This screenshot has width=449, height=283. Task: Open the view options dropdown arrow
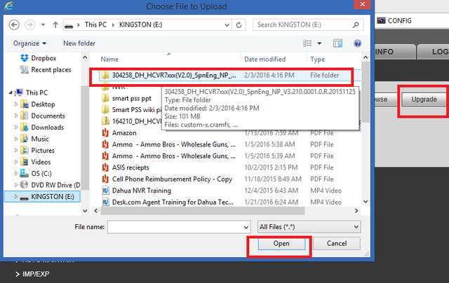[319, 43]
